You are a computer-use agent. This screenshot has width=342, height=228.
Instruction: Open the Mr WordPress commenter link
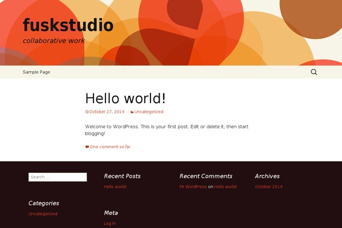(x=193, y=187)
